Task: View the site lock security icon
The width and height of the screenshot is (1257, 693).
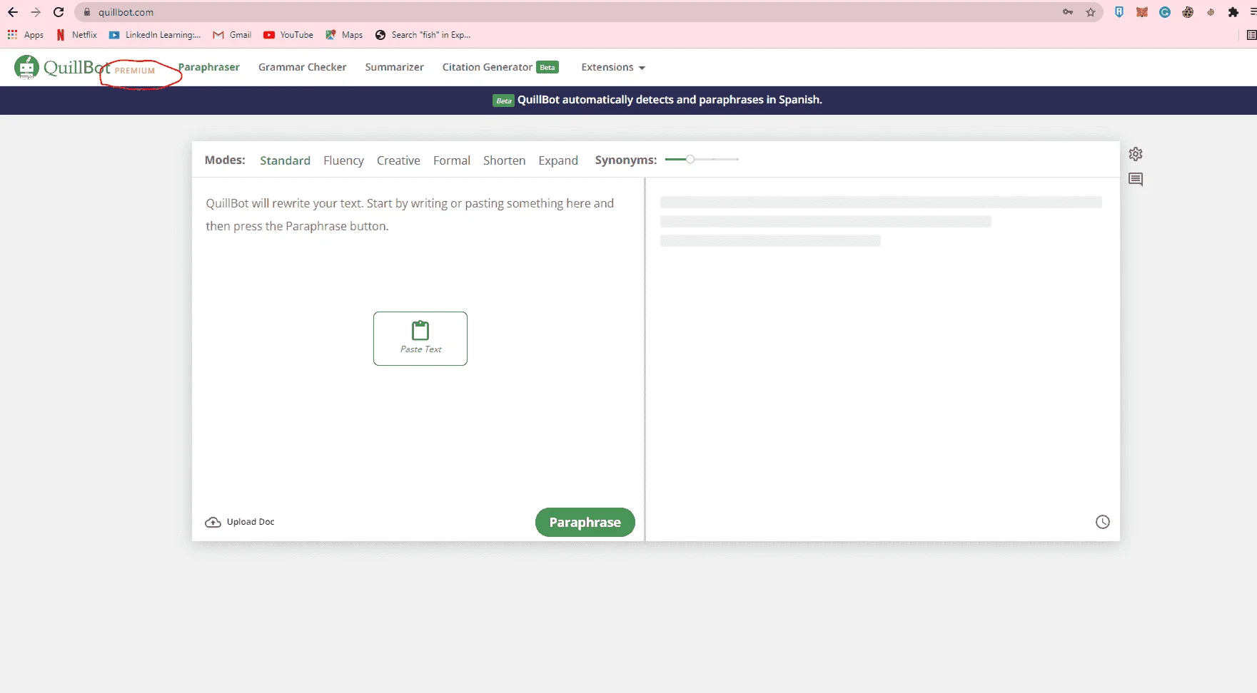Action: click(x=87, y=12)
